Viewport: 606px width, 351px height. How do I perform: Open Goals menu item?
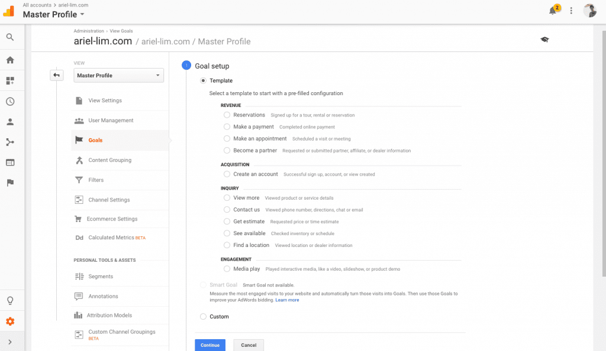click(x=120, y=141)
